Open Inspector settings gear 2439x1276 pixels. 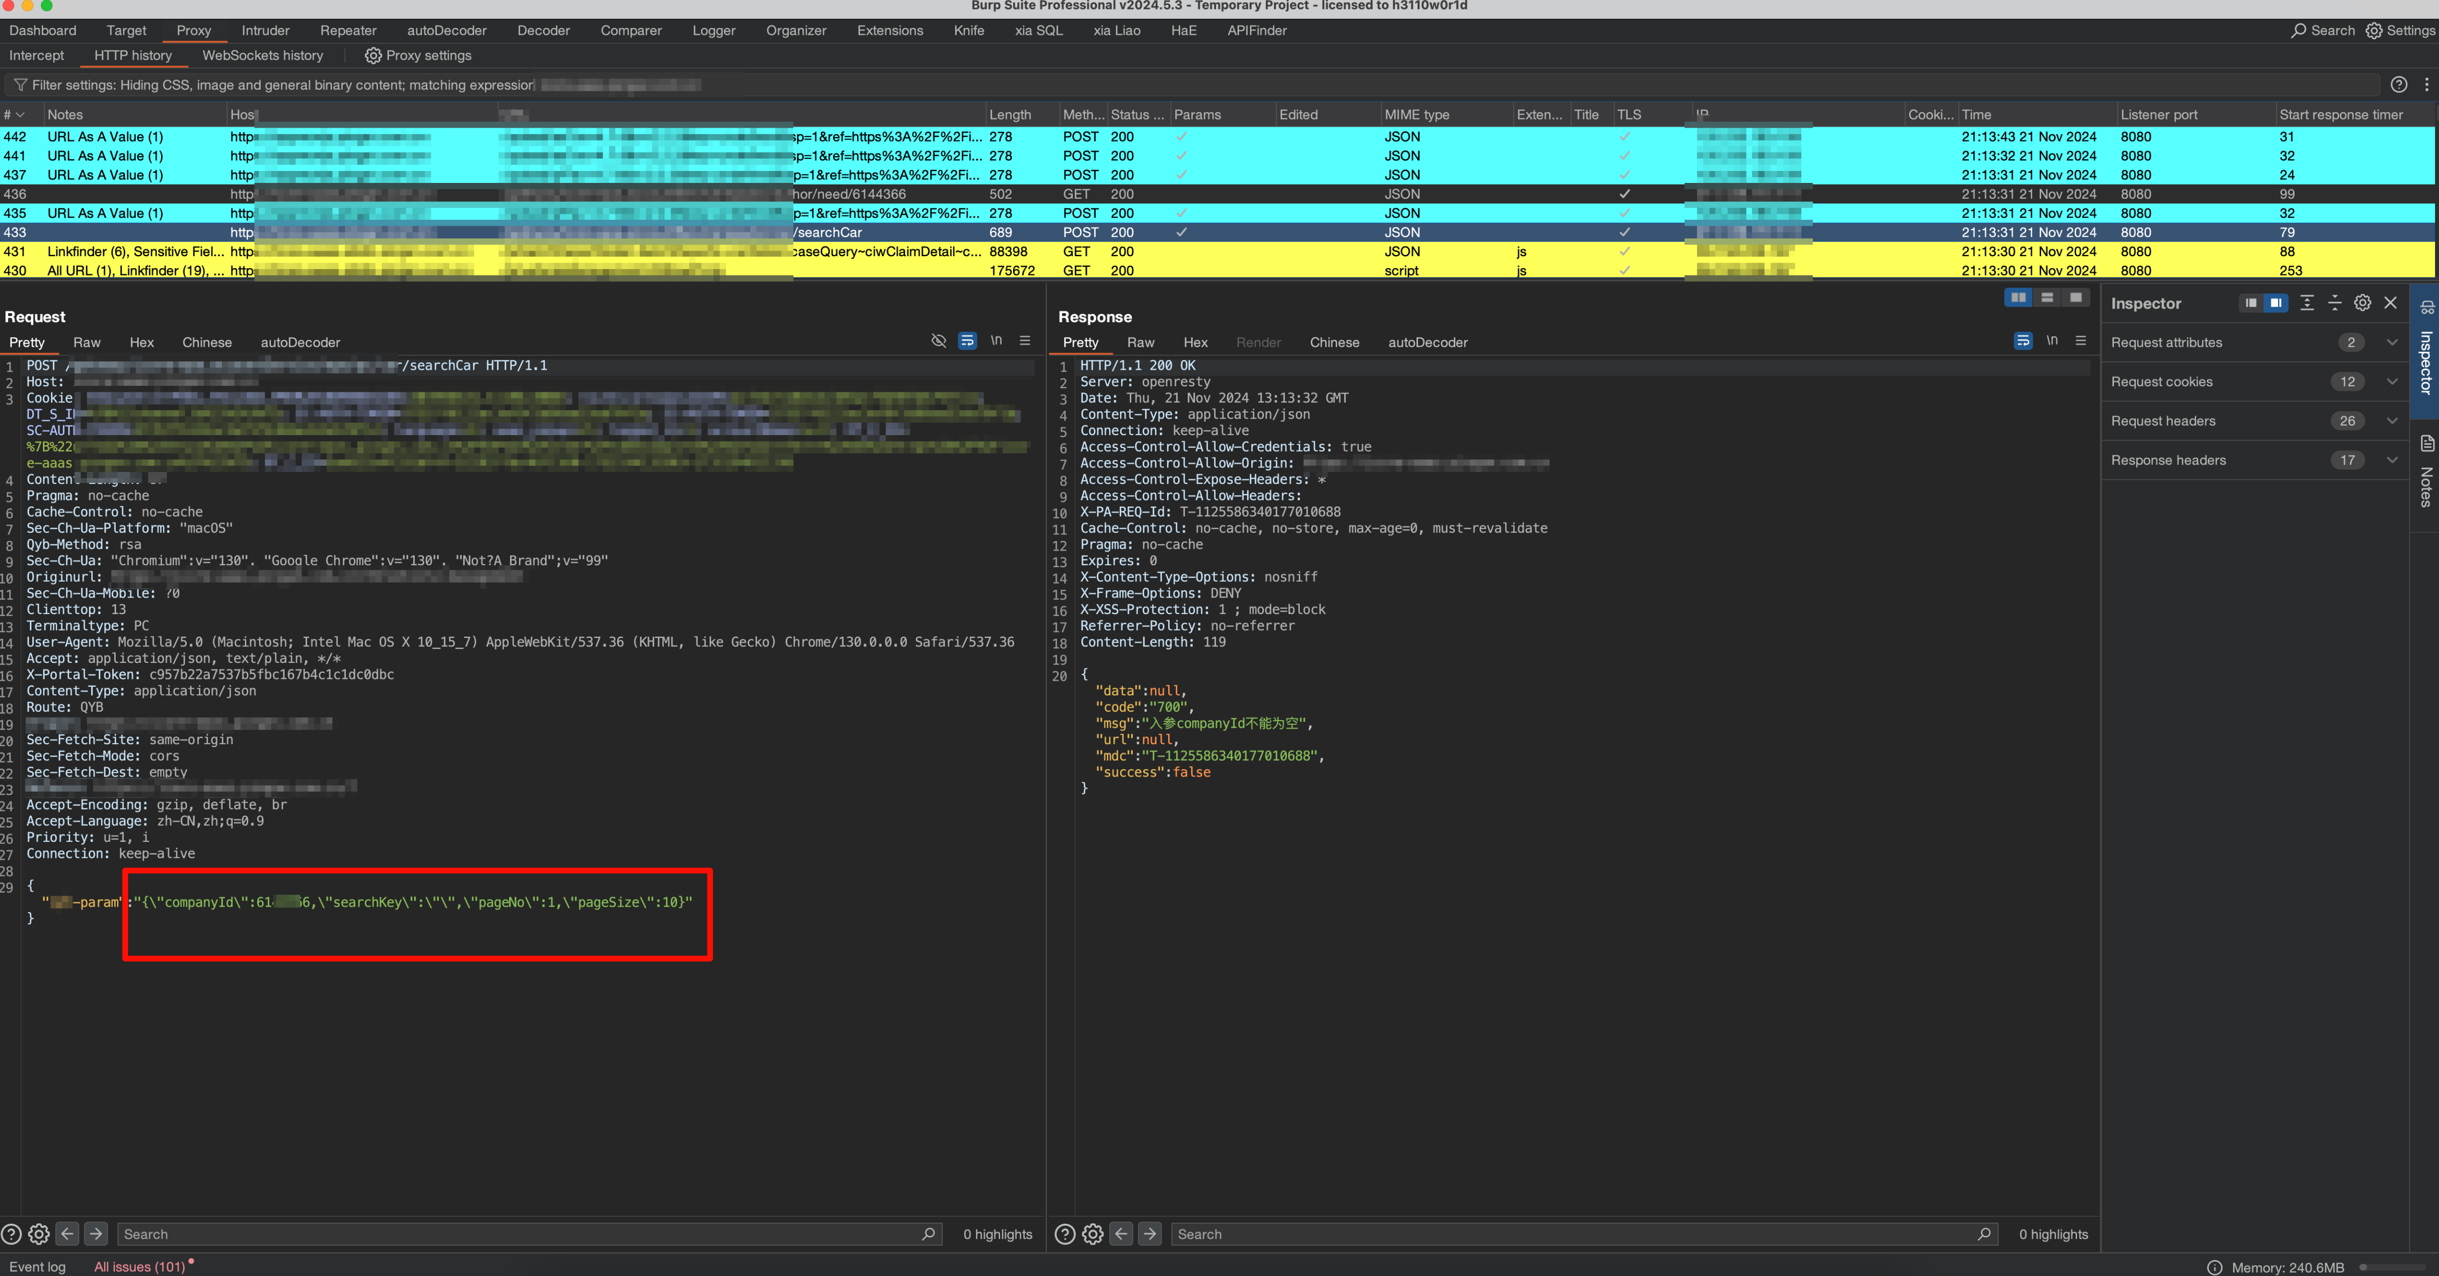coord(2362,303)
